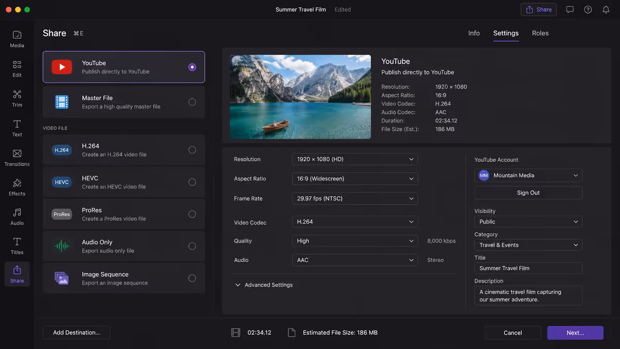Open the Mountain Media account dropdown
Viewport: 620px width, 349px height.
click(x=528, y=175)
